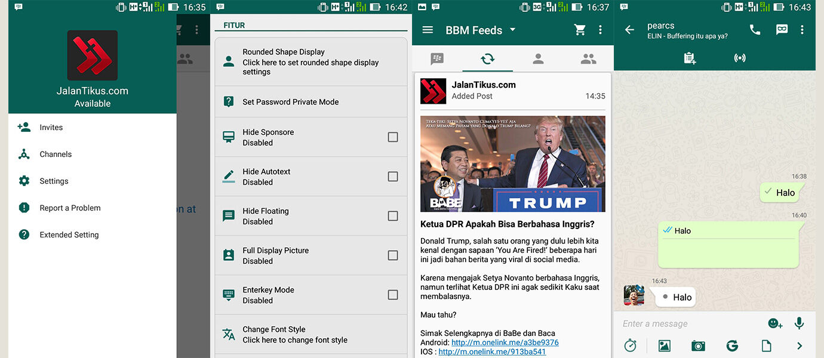This screenshot has width=824, height=358.
Task: Attach a file with the document icon
Action: (765, 346)
